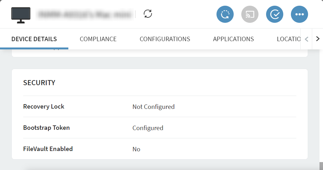Go to the Applications tab
Viewport: 323px width, 170px height.
tap(233, 39)
